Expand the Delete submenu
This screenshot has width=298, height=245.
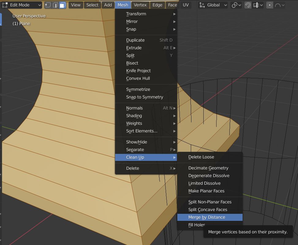click(x=146, y=168)
